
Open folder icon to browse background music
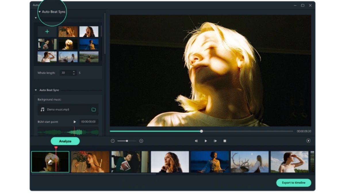93,110
